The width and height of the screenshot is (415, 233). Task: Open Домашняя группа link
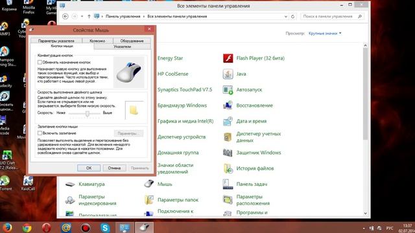click(178, 153)
